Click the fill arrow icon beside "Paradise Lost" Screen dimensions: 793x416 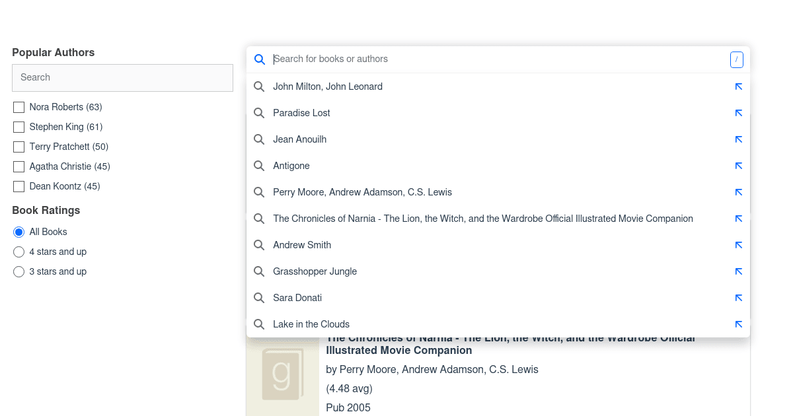click(x=738, y=113)
